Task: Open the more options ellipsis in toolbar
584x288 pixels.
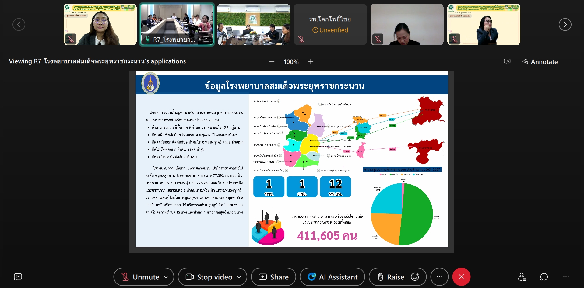Action: [x=439, y=277]
